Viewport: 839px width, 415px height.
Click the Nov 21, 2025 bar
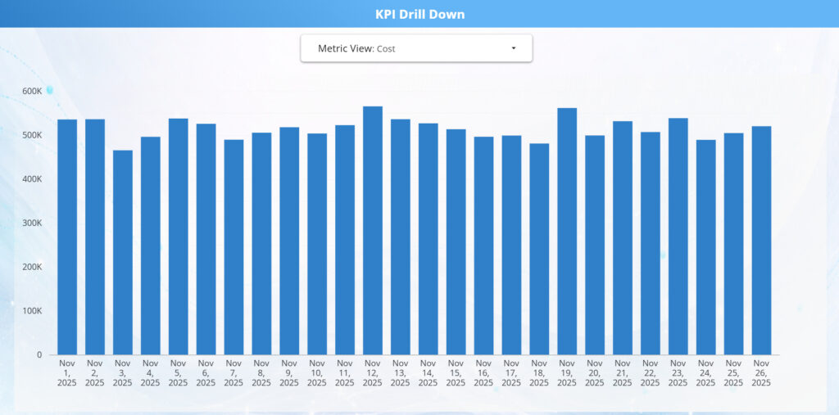coord(623,237)
